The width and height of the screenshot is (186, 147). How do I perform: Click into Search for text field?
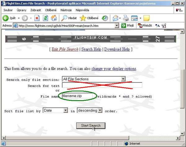point(102,85)
